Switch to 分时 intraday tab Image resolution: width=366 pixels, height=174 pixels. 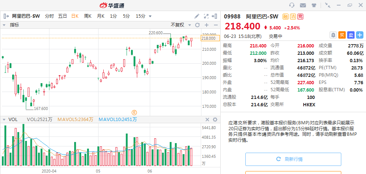[49, 16]
